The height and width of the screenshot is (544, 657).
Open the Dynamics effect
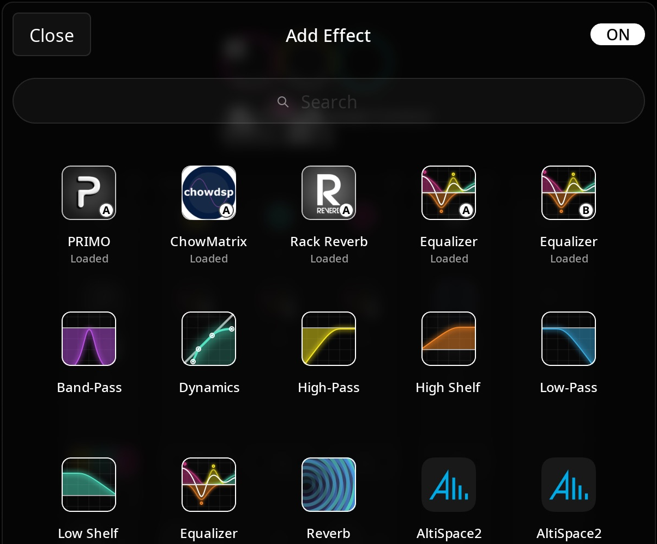coord(209,338)
